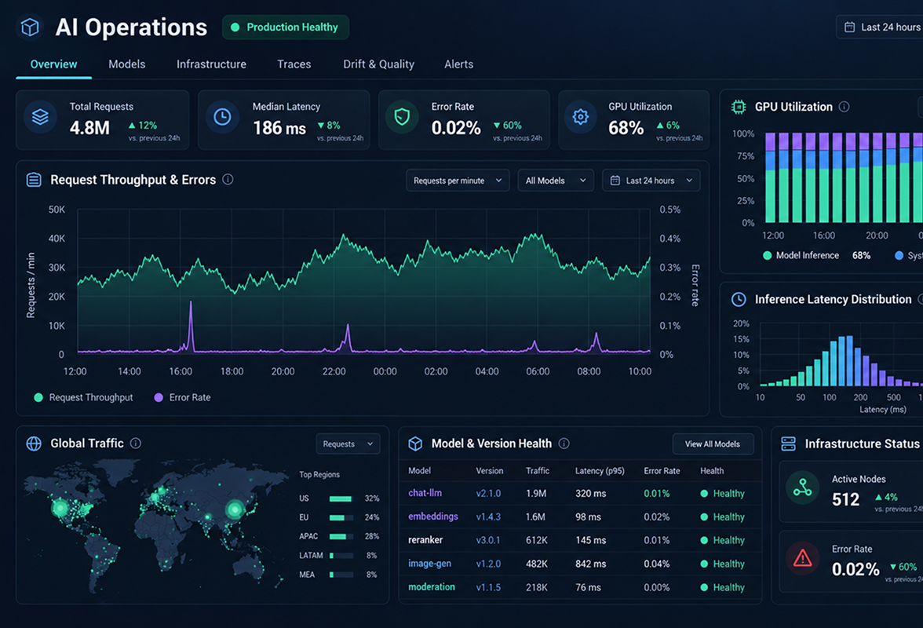
Task: Click the 512 Active Nodes value
Action: point(846,500)
